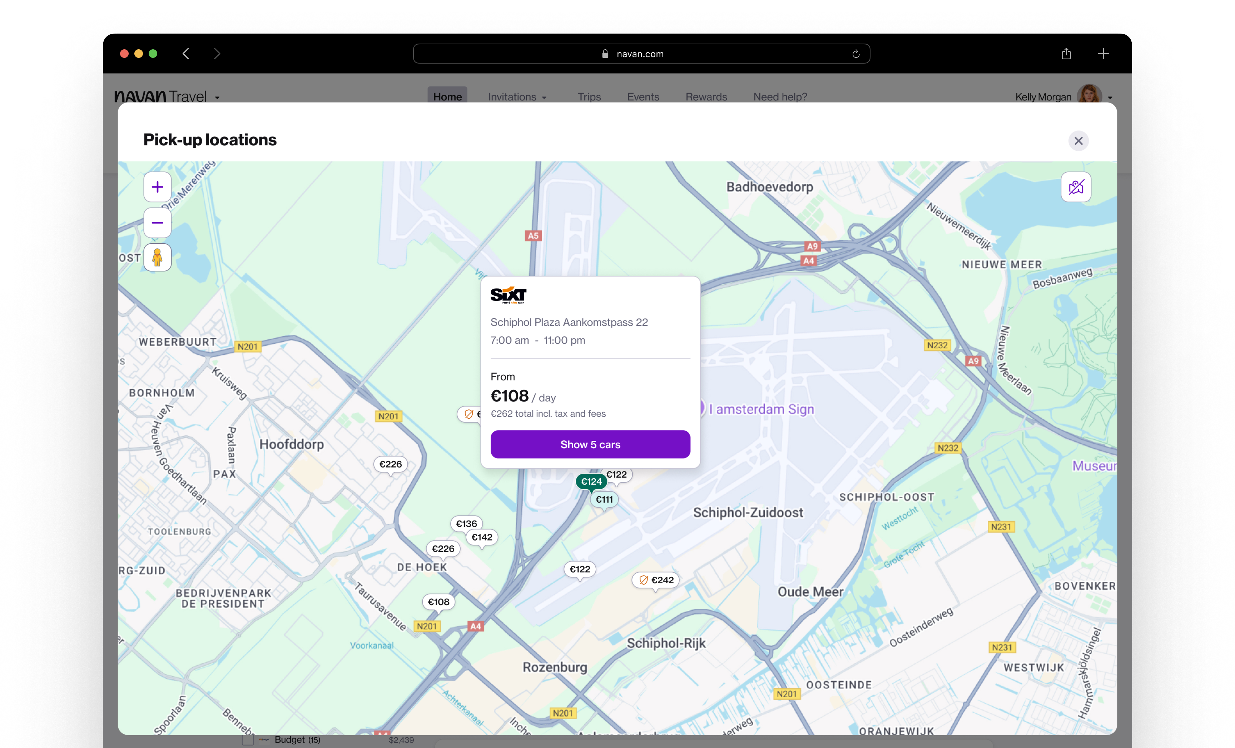Click the Street View pegman icon

coord(157,258)
